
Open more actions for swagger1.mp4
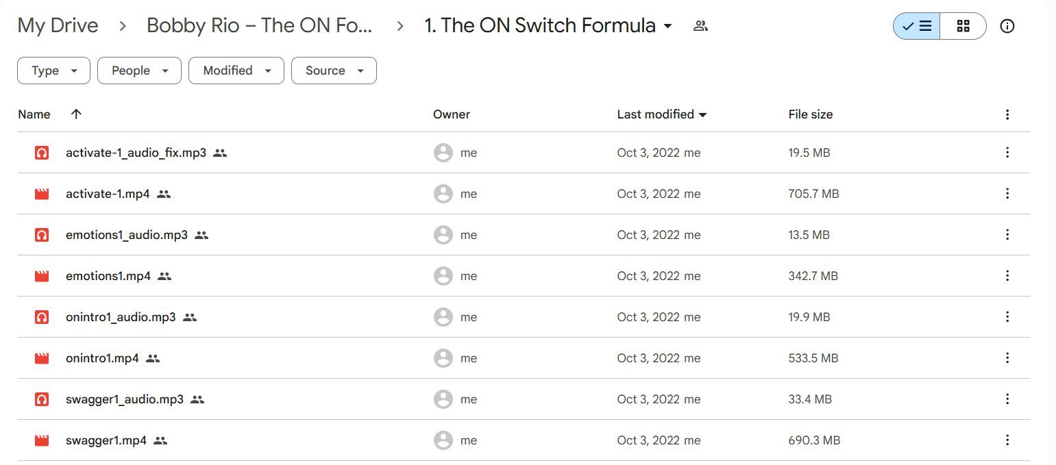1007,440
